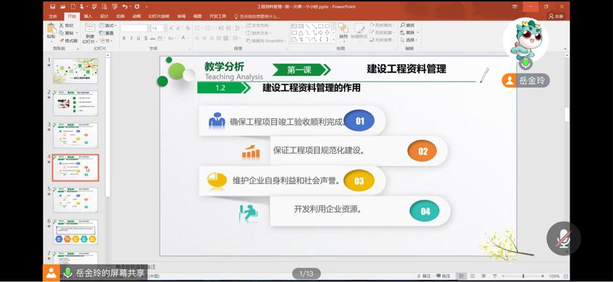This screenshot has width=613, height=282.
Task: Click the Copy (复制) button
Action: pyautogui.click(x=68, y=33)
